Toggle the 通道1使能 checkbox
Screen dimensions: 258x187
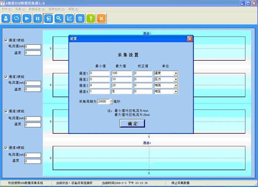coord(6,40)
